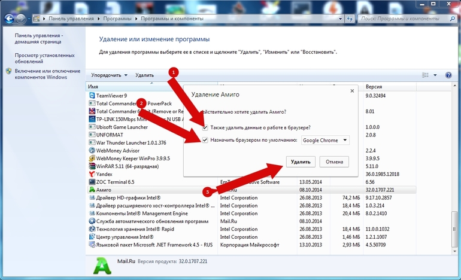Click the ZOC Terminal 6.5 icon
The height and width of the screenshot is (280, 461).
(x=92, y=182)
